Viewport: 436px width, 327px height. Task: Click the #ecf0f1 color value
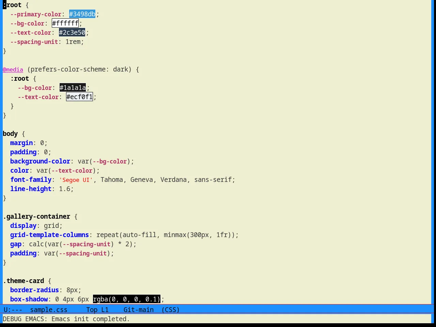[79, 97]
